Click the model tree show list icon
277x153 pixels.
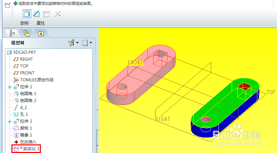point(85,43)
